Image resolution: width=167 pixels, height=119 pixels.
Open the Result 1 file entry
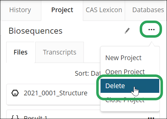point(35,117)
